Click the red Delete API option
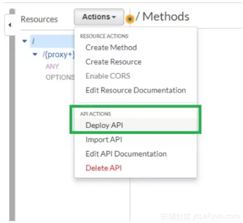The height and width of the screenshot is (223, 243). [x=104, y=168]
